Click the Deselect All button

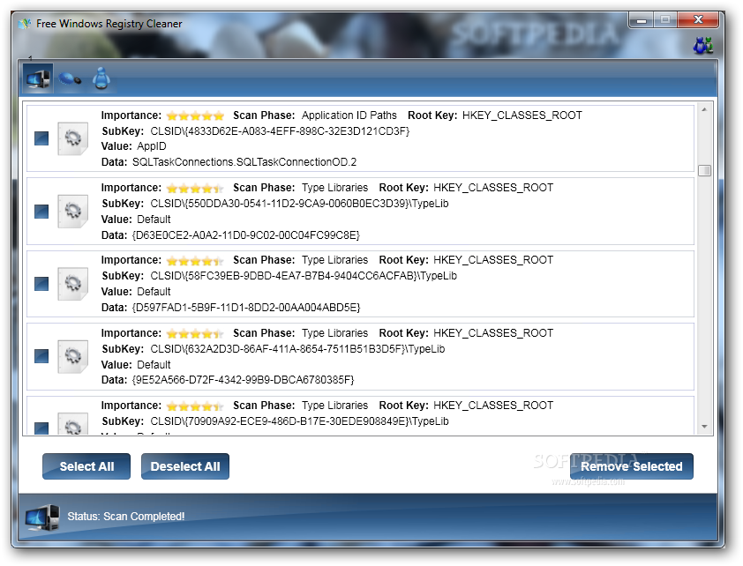(x=185, y=466)
